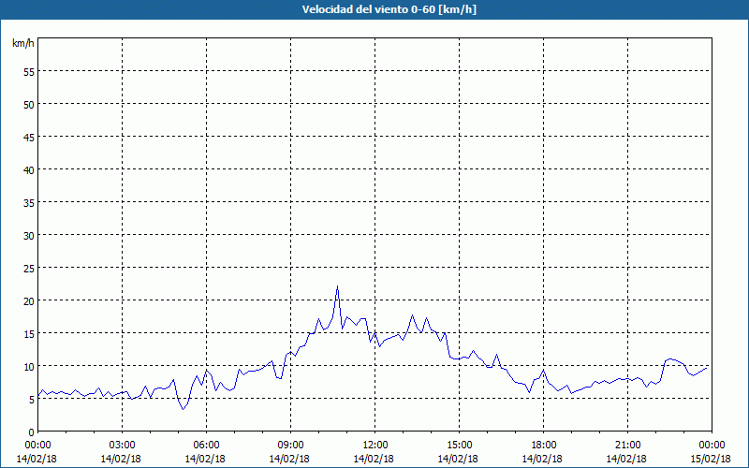Click the km/h axis unit label
749x468 pixels.
coord(22,43)
